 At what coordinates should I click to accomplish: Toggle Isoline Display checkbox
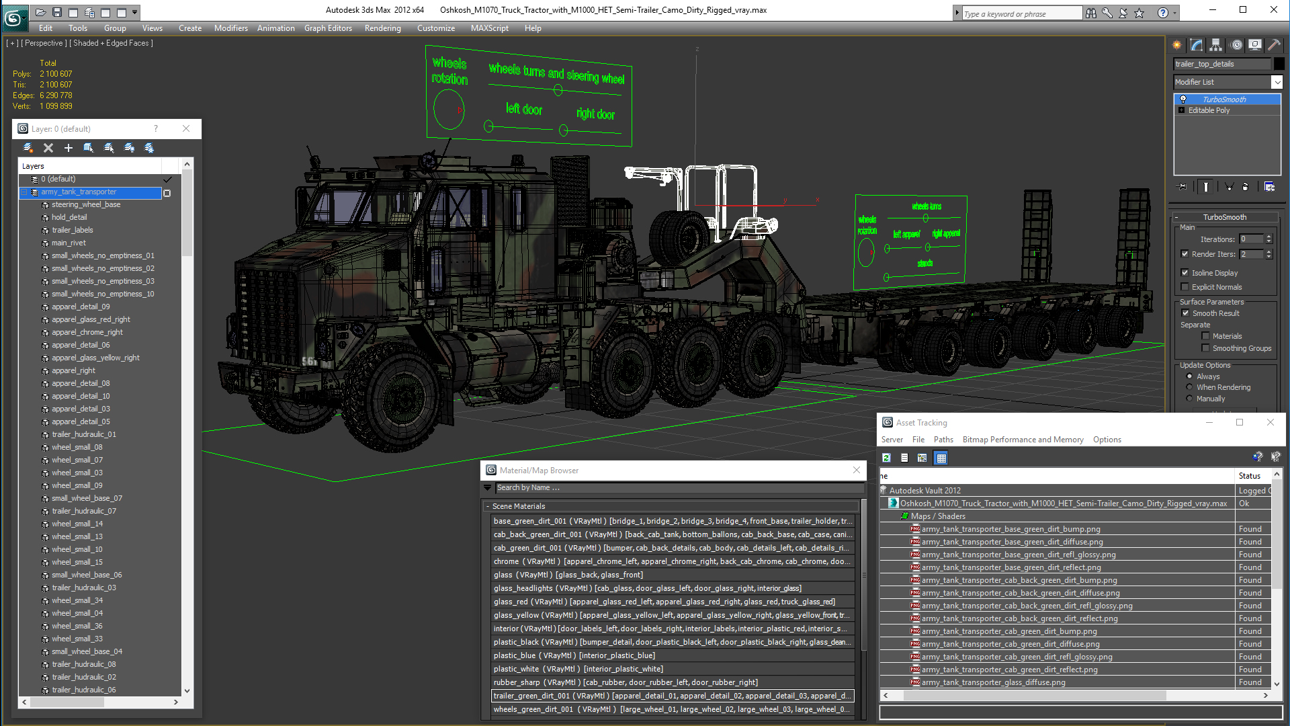tap(1185, 273)
